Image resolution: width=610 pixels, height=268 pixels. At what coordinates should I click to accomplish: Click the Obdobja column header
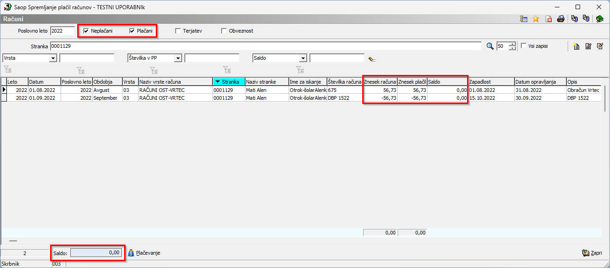107,82
